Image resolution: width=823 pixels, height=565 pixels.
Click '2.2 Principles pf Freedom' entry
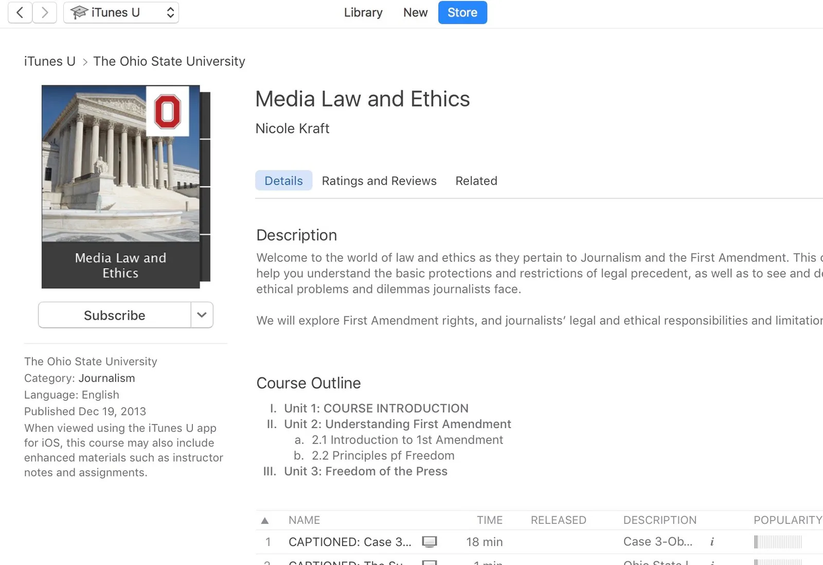pyautogui.click(x=383, y=456)
